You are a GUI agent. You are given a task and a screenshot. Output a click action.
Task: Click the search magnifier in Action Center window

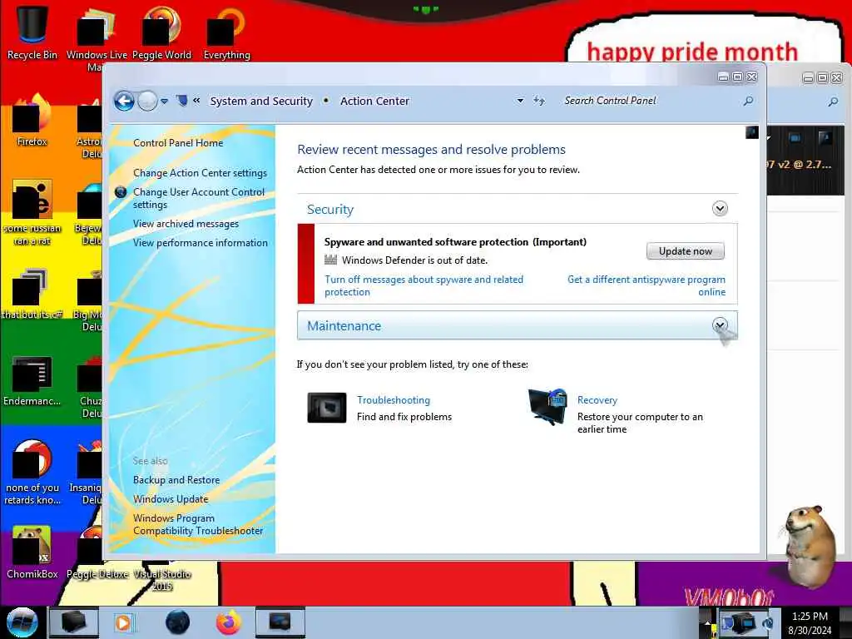point(749,101)
